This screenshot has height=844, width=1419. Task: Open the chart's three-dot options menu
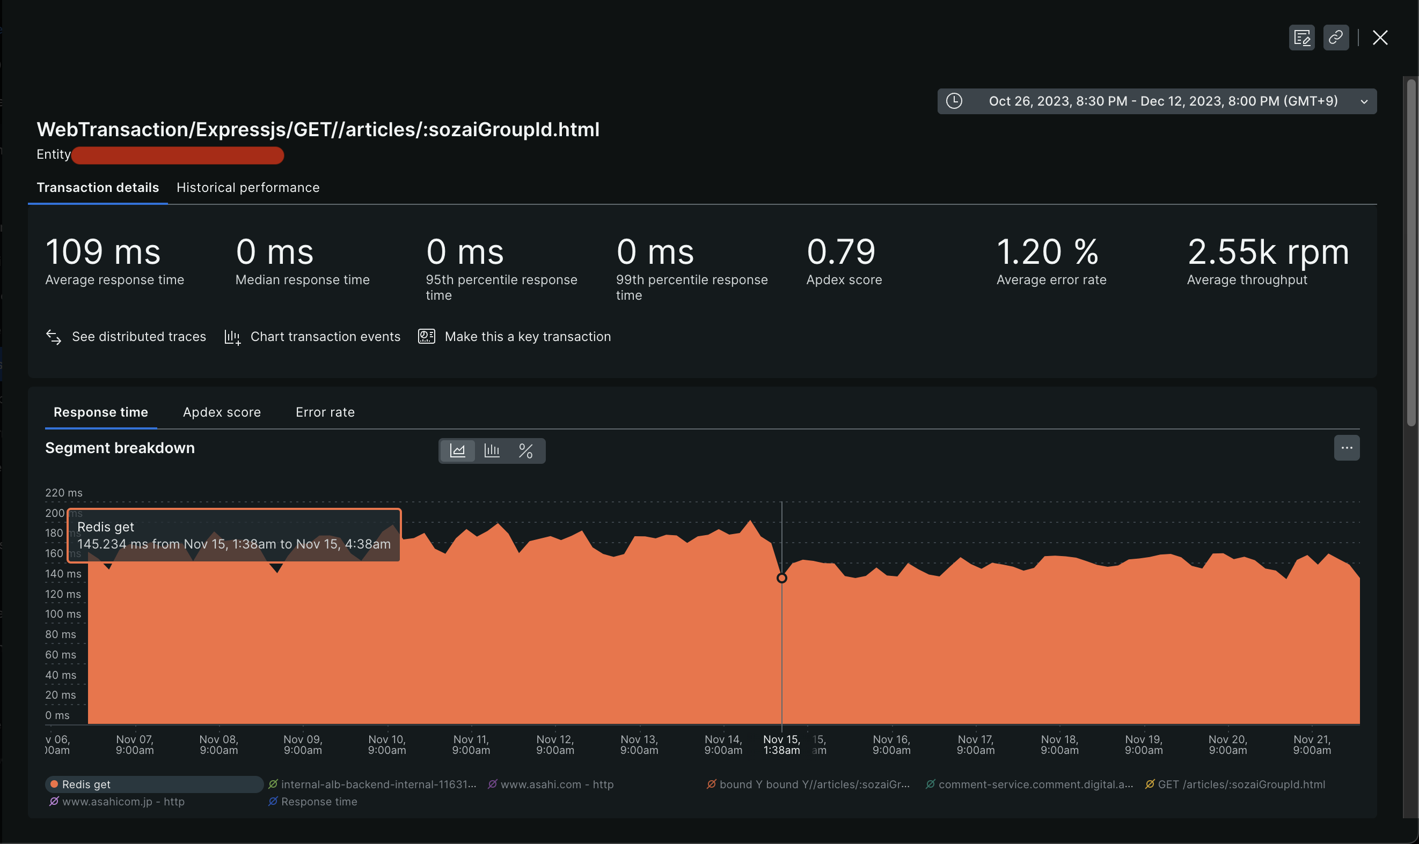[x=1346, y=448]
